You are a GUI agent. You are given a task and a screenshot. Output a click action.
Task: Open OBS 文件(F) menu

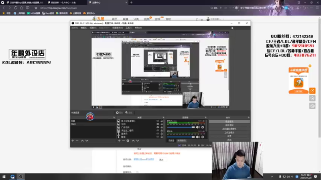click(x=75, y=28)
